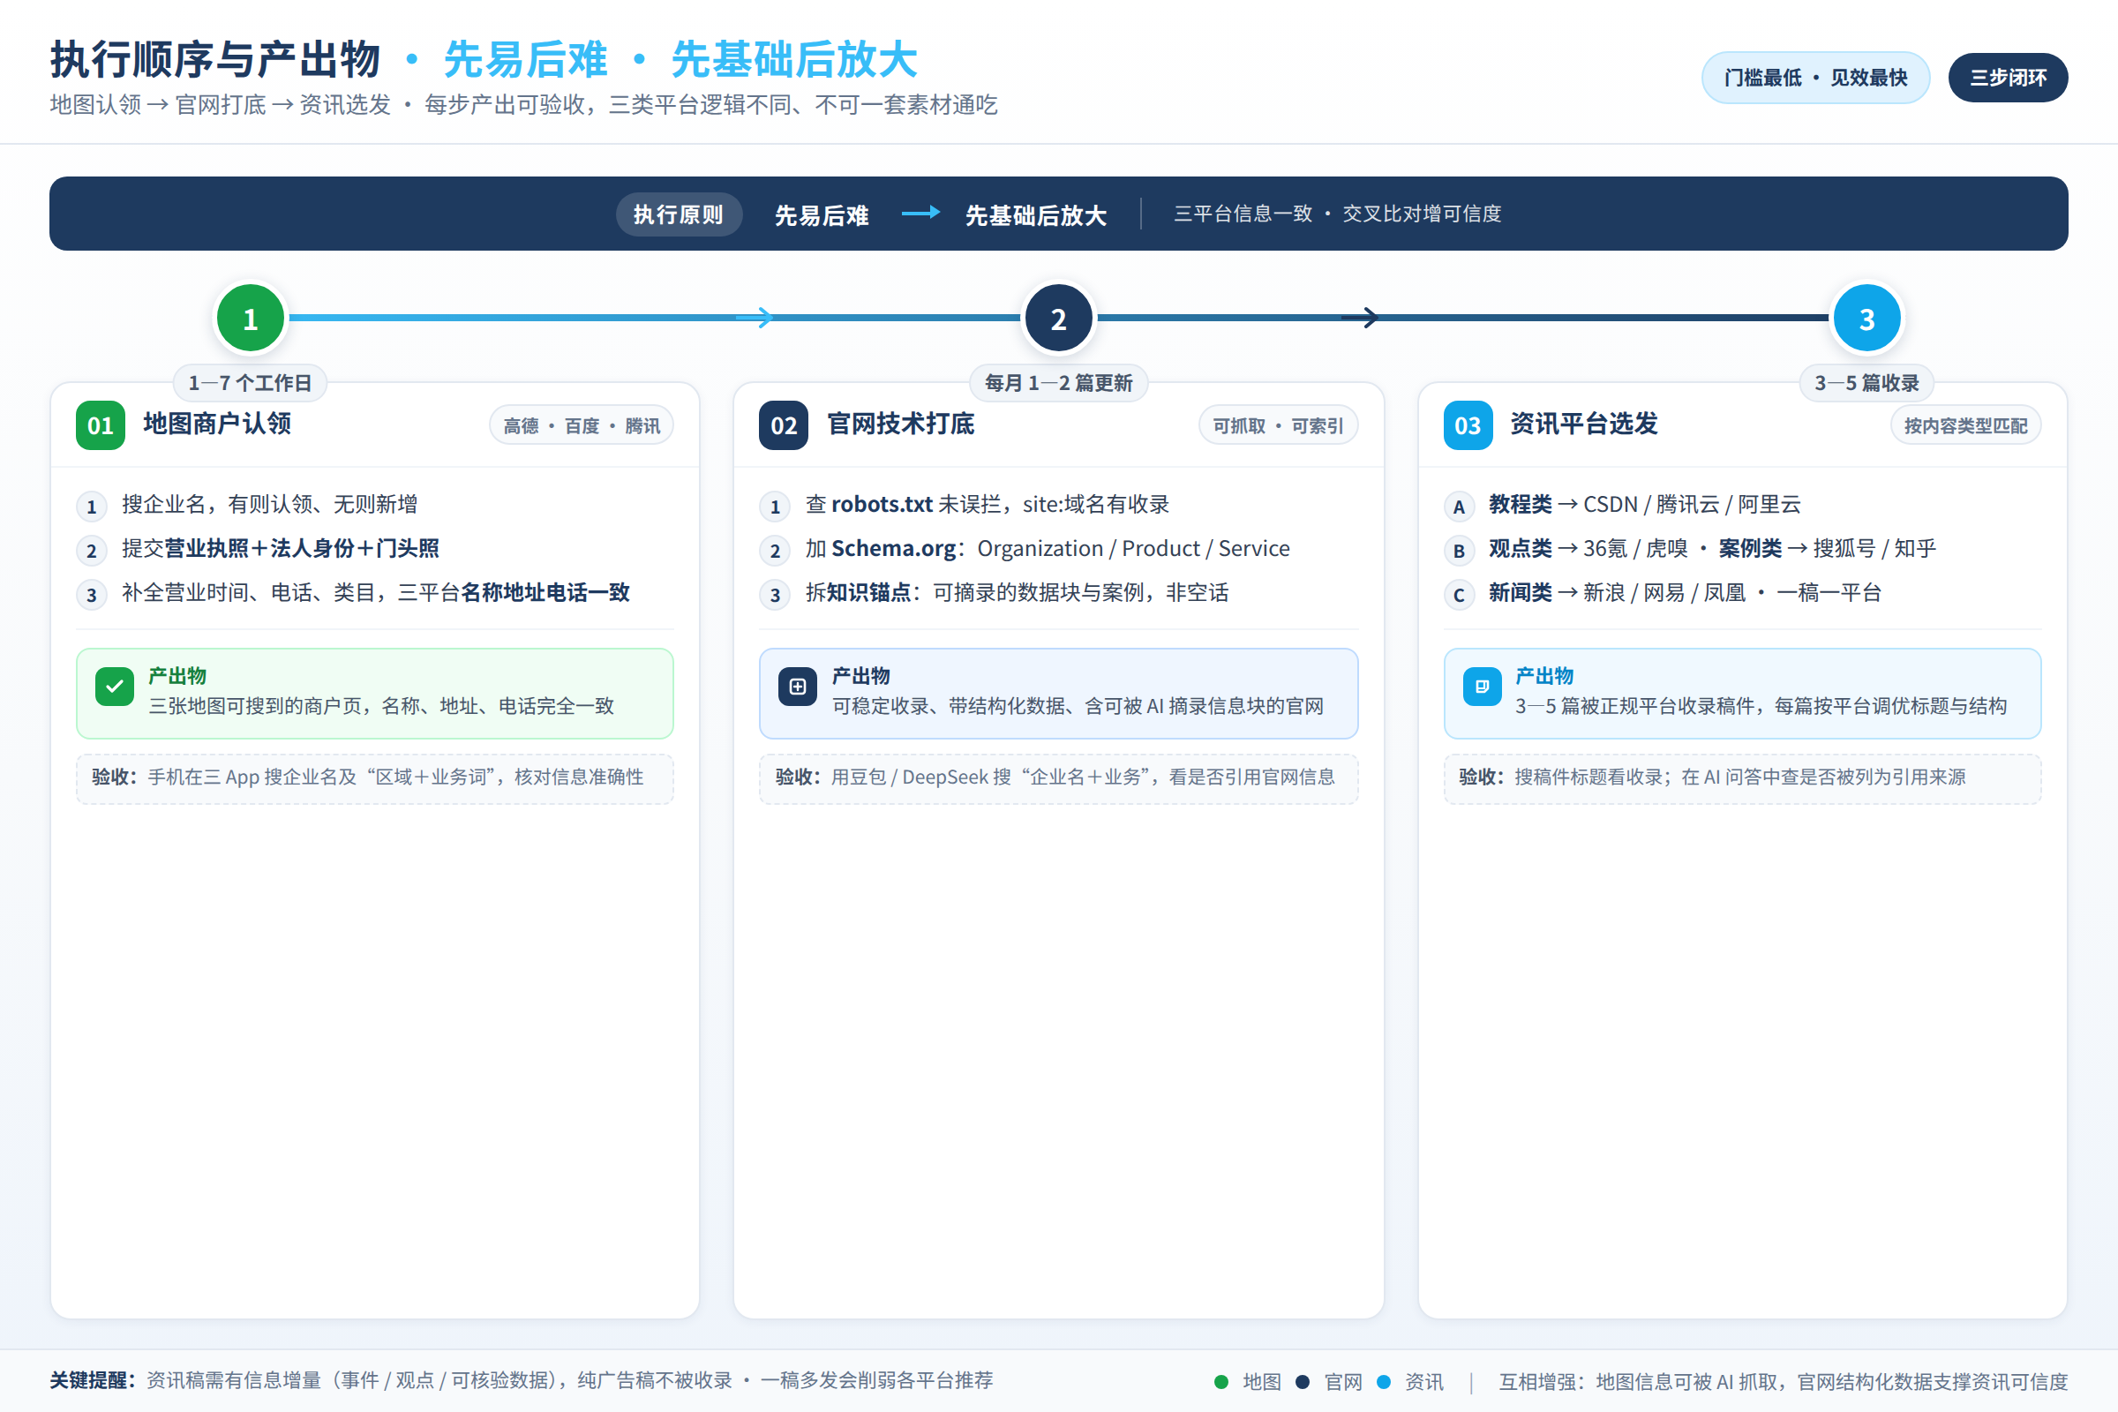
Task: Click the green checkmark icon in 产出物 box
Action: tap(115, 687)
